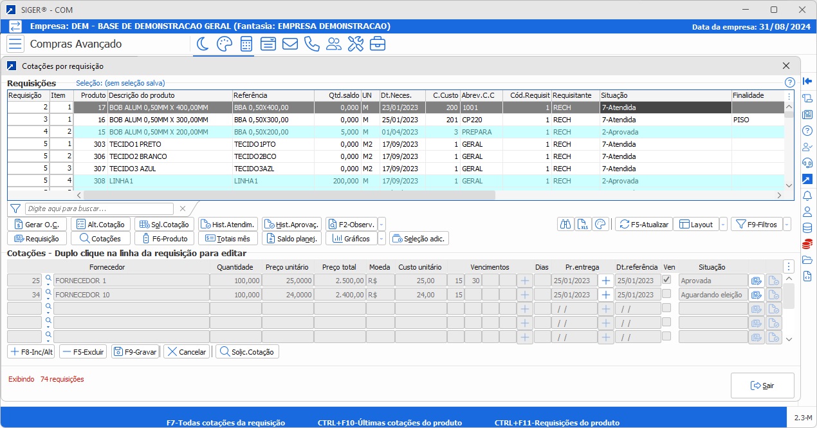817x428 pixels.
Task: Expand the dropdown arrow next to Gráficos
Action: pos(381,239)
